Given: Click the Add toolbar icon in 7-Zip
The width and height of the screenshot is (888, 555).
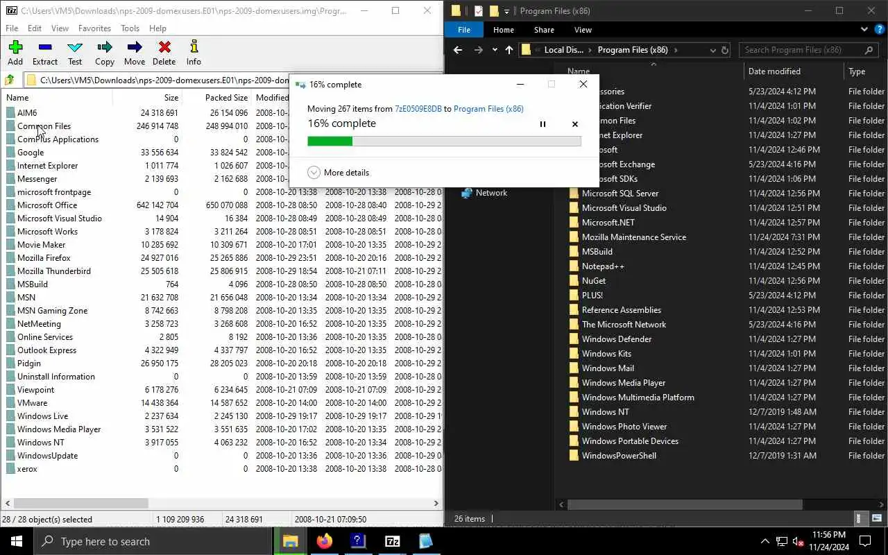Looking at the screenshot, I should tap(15, 53).
